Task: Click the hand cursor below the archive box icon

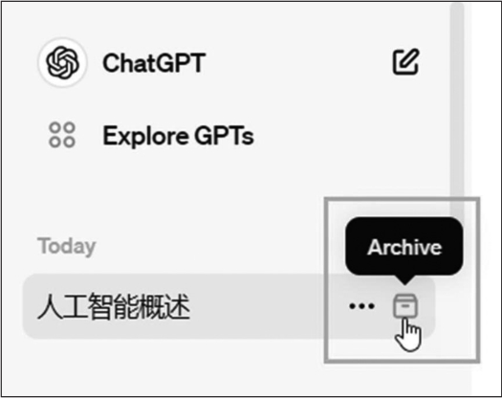Action: (408, 335)
